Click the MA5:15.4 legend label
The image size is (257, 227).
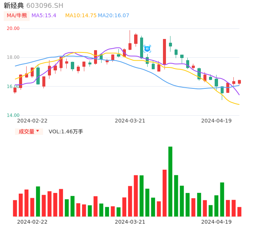pos(44,16)
